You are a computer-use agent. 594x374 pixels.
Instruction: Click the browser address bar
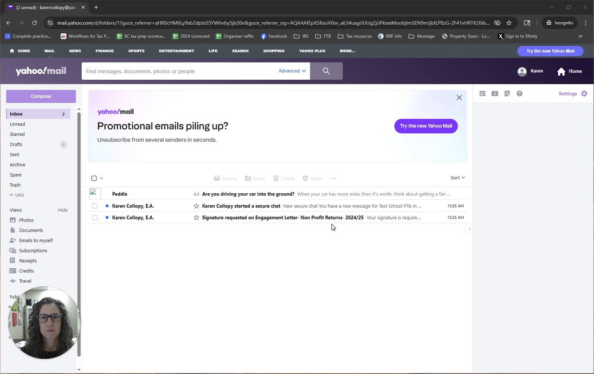tap(273, 23)
